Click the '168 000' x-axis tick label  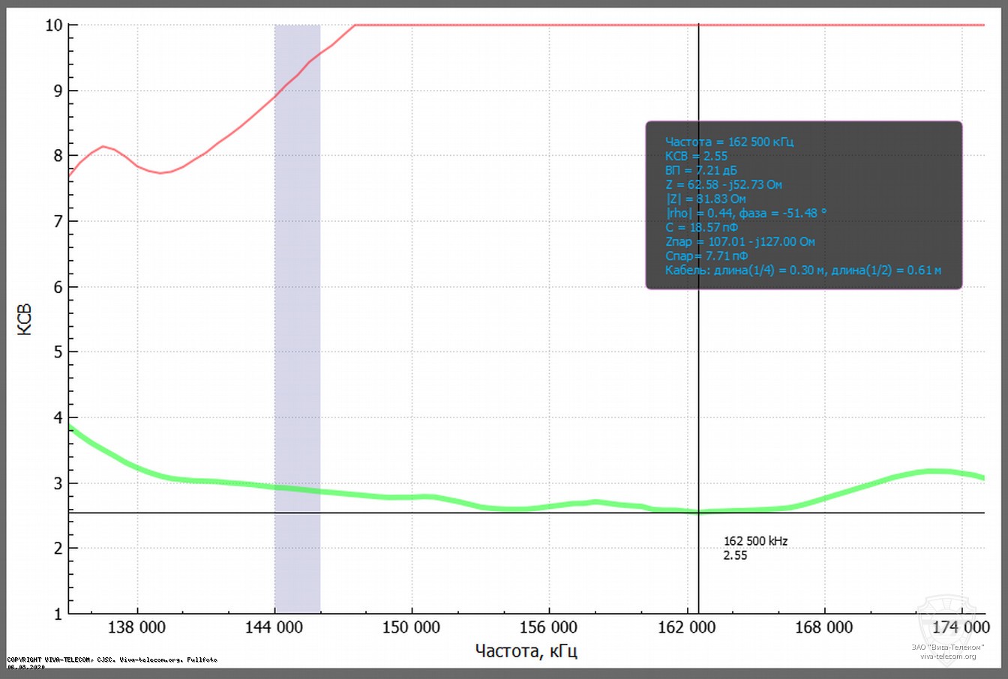click(x=823, y=627)
